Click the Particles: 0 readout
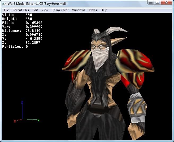Image resolution: width=174 pixels, height=142 pixels. point(15,47)
